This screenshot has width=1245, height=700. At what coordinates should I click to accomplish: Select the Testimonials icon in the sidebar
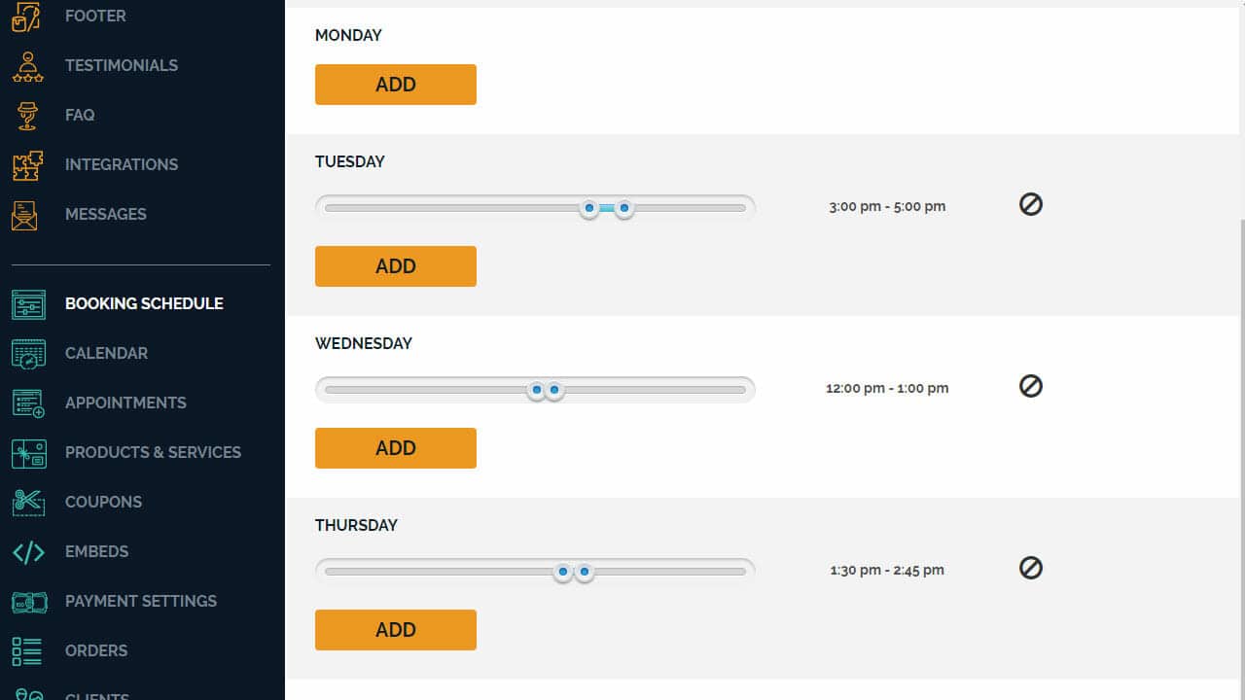pyautogui.click(x=26, y=65)
